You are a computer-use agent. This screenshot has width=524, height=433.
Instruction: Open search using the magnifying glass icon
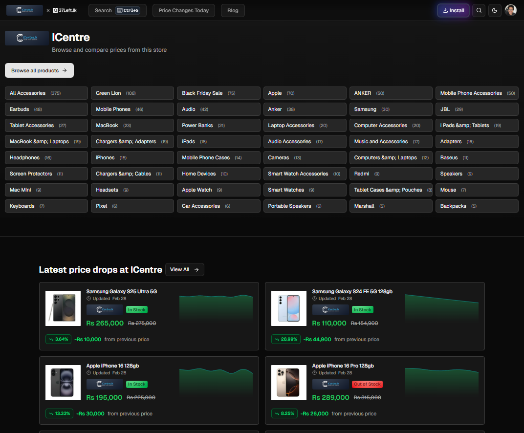click(x=479, y=10)
